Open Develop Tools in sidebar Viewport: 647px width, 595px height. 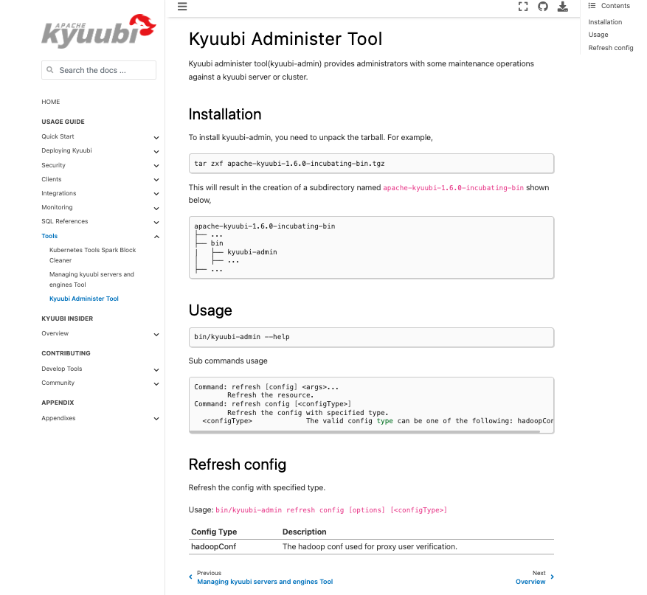point(62,369)
